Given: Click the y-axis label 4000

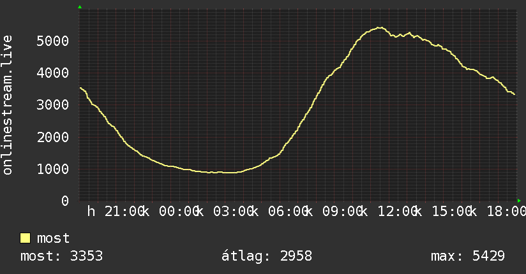Looking at the screenshot, I should tap(53, 73).
